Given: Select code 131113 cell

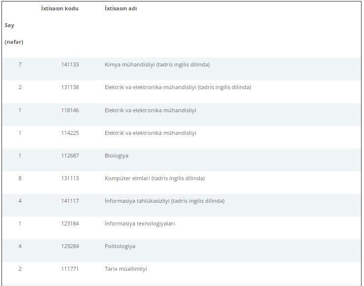Looking at the screenshot, I should tap(70, 178).
